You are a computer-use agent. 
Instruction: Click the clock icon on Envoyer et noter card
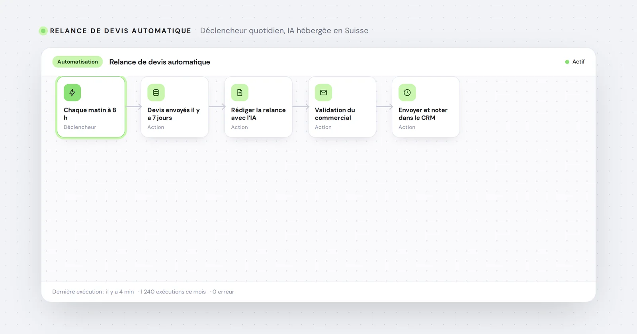tap(407, 93)
